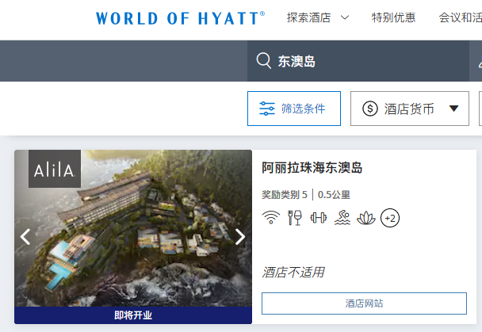The height and width of the screenshot is (332, 482).
Task: Click the 东澳岛 search field
Action: tap(358, 61)
